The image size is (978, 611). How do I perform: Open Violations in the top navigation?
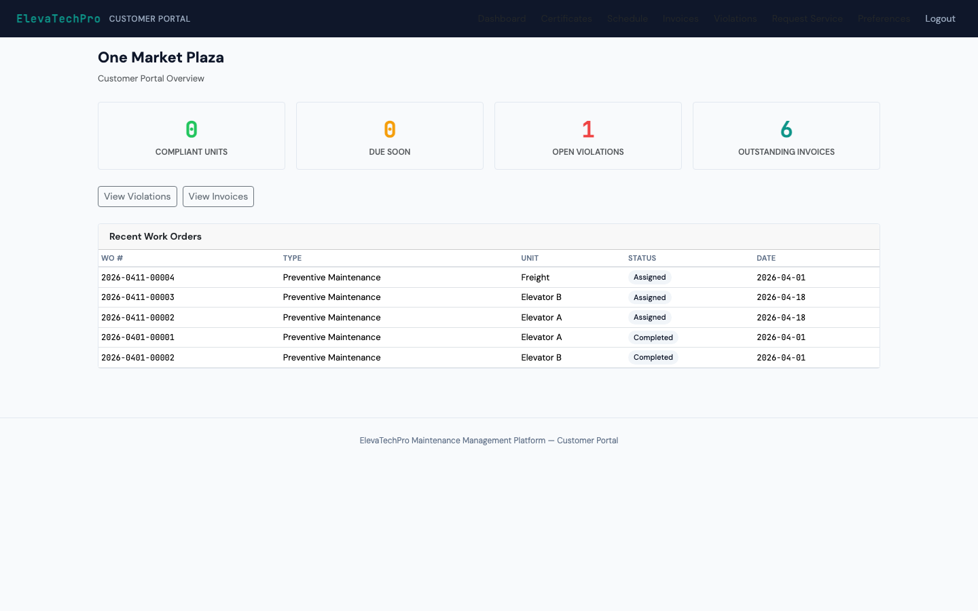click(x=735, y=18)
